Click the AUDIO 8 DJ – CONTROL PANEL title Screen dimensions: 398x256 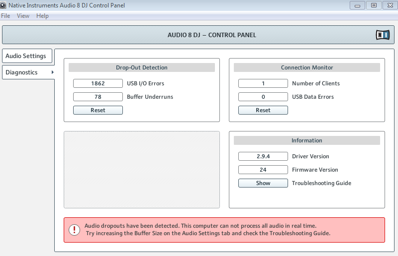pyautogui.click(x=212, y=35)
